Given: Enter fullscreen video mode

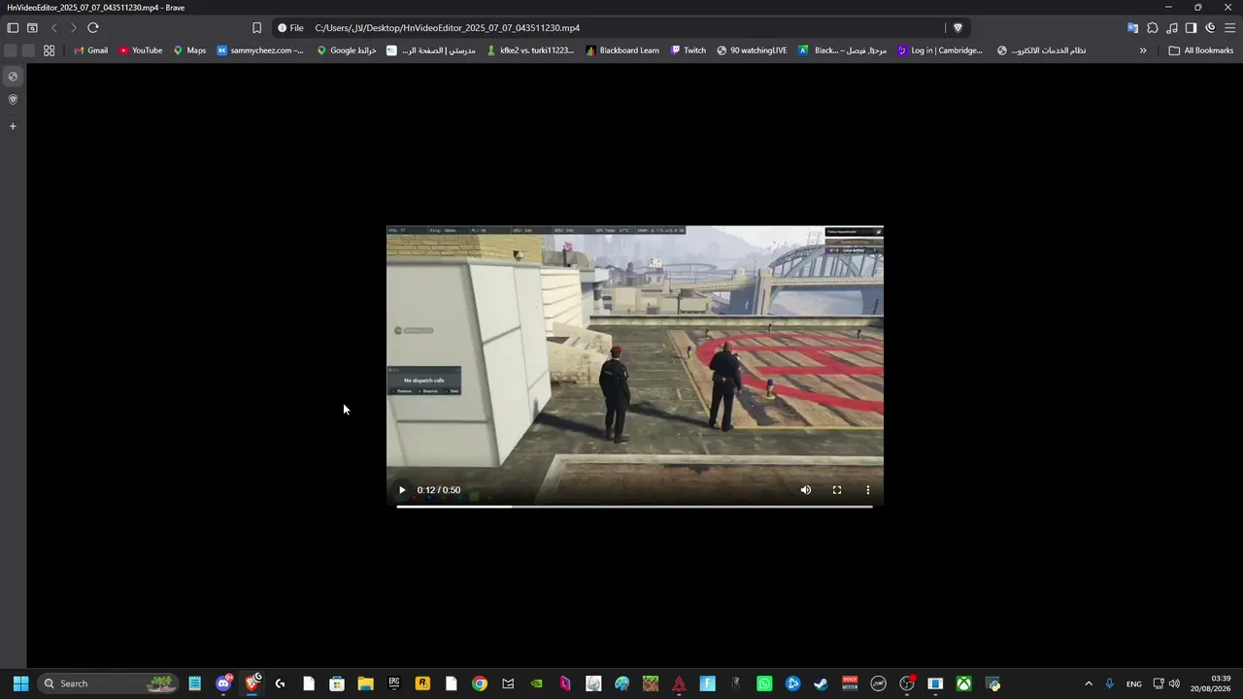Looking at the screenshot, I should [837, 490].
